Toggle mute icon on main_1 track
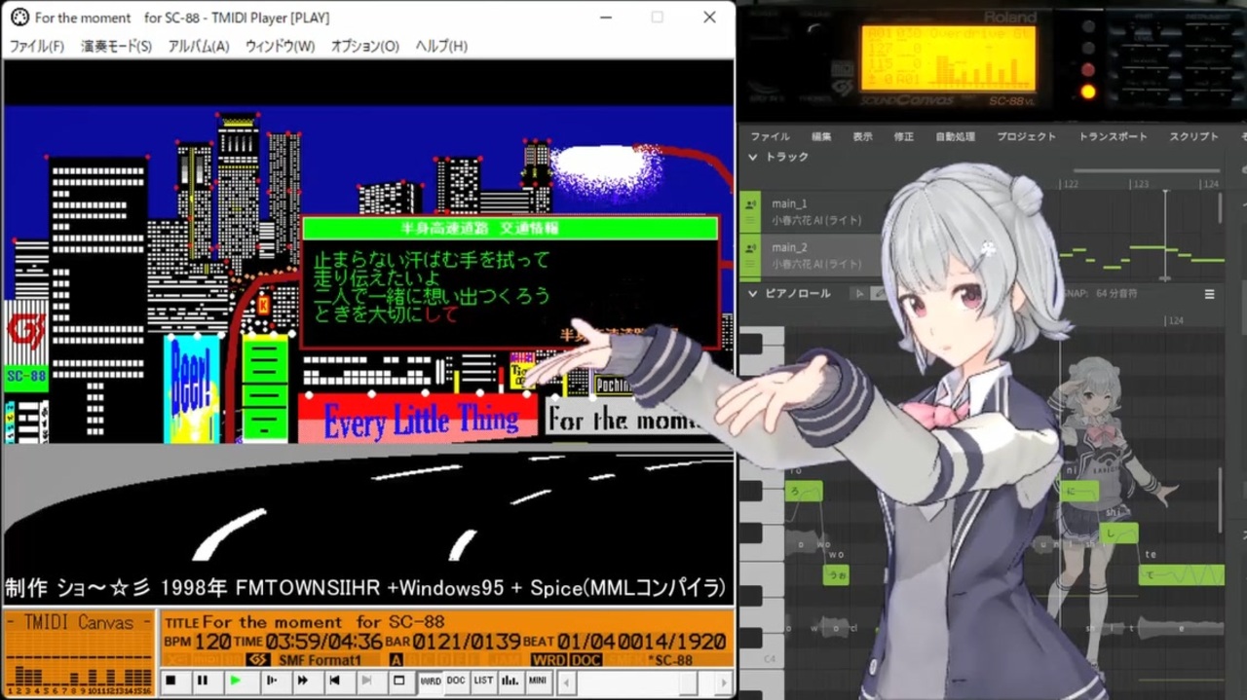The width and height of the screenshot is (1247, 700). click(x=750, y=205)
